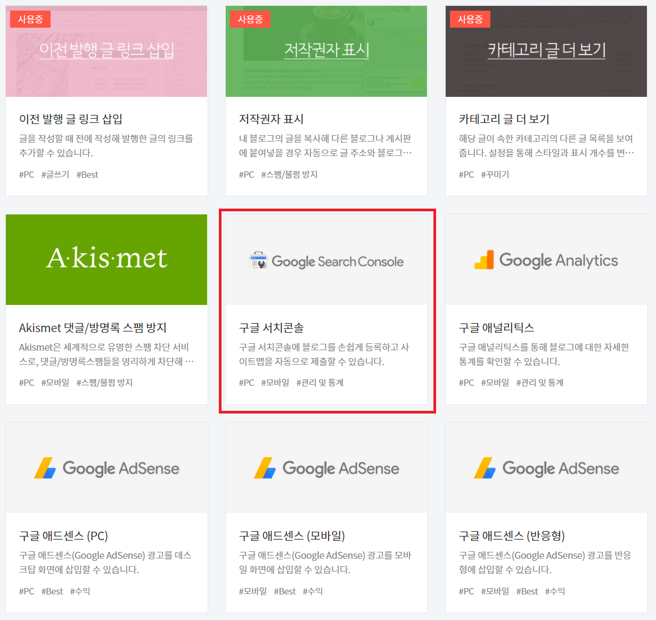Image resolution: width=656 pixels, height=620 pixels.
Task: Click the #수익 tag on 구글 애드센스 (모바일)
Action: (x=313, y=591)
